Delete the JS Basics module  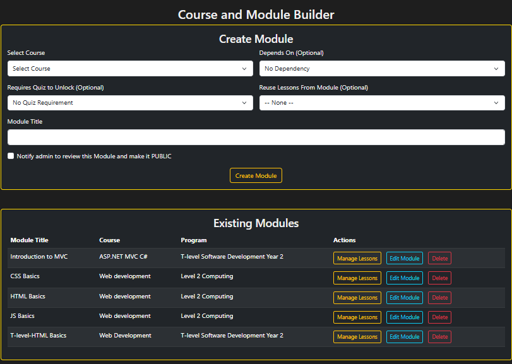[439, 317]
